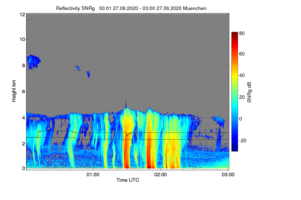
Task: Click the blue cloud patch near 8 km
Action: [33, 61]
